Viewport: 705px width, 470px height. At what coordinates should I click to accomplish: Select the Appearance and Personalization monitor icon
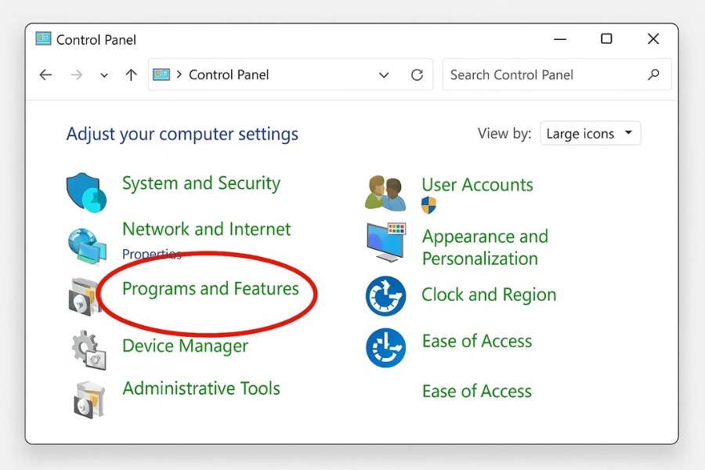coord(386,242)
